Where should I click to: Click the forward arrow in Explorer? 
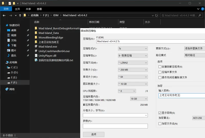pos(11,16)
